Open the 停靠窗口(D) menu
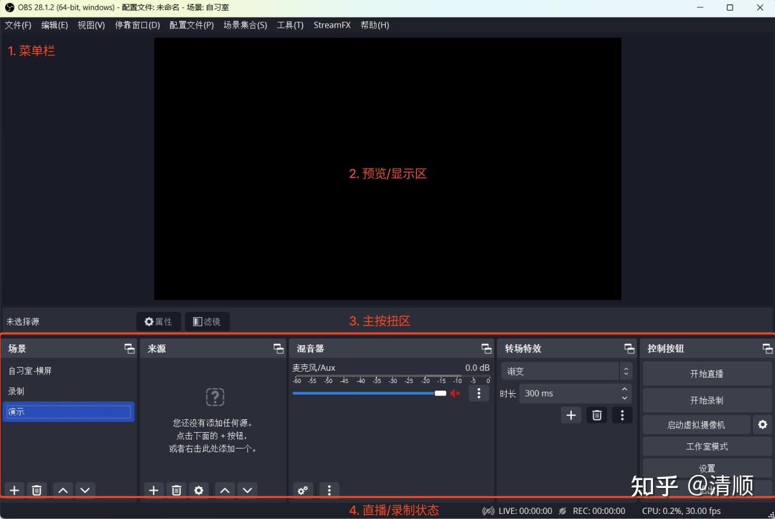 point(137,25)
